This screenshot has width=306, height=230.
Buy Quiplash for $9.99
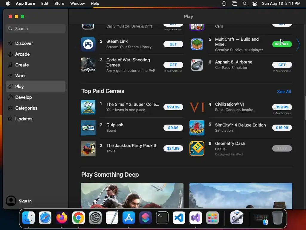coord(173,128)
